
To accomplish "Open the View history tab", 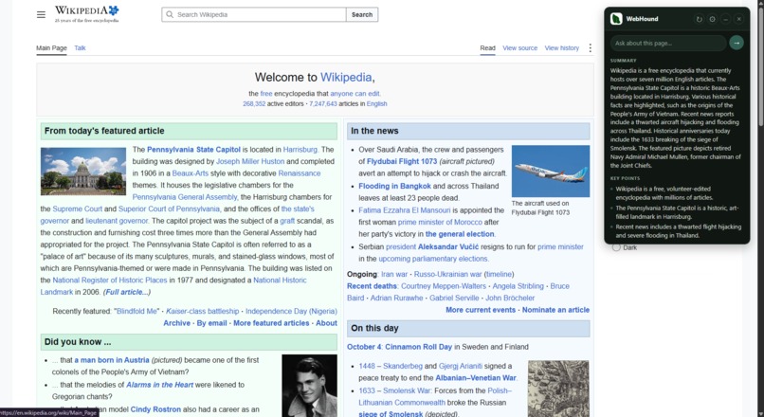I will pos(562,47).
